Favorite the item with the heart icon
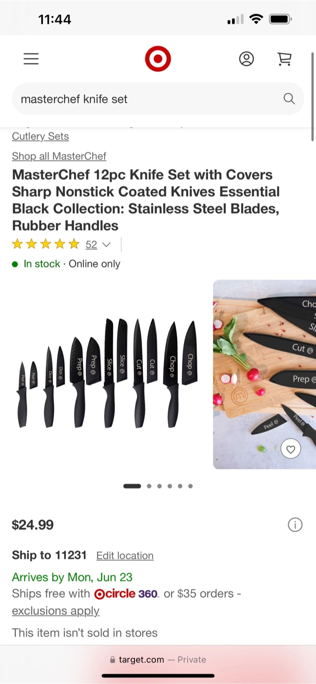316x684 pixels. coord(290,448)
